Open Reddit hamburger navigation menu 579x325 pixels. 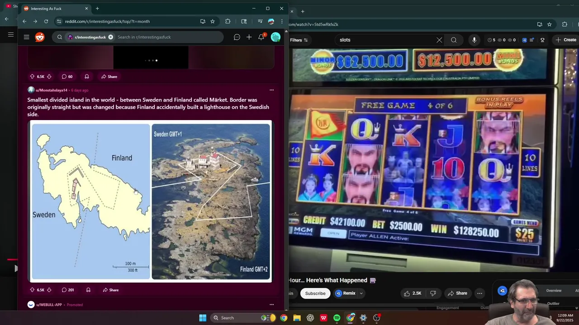point(27,37)
